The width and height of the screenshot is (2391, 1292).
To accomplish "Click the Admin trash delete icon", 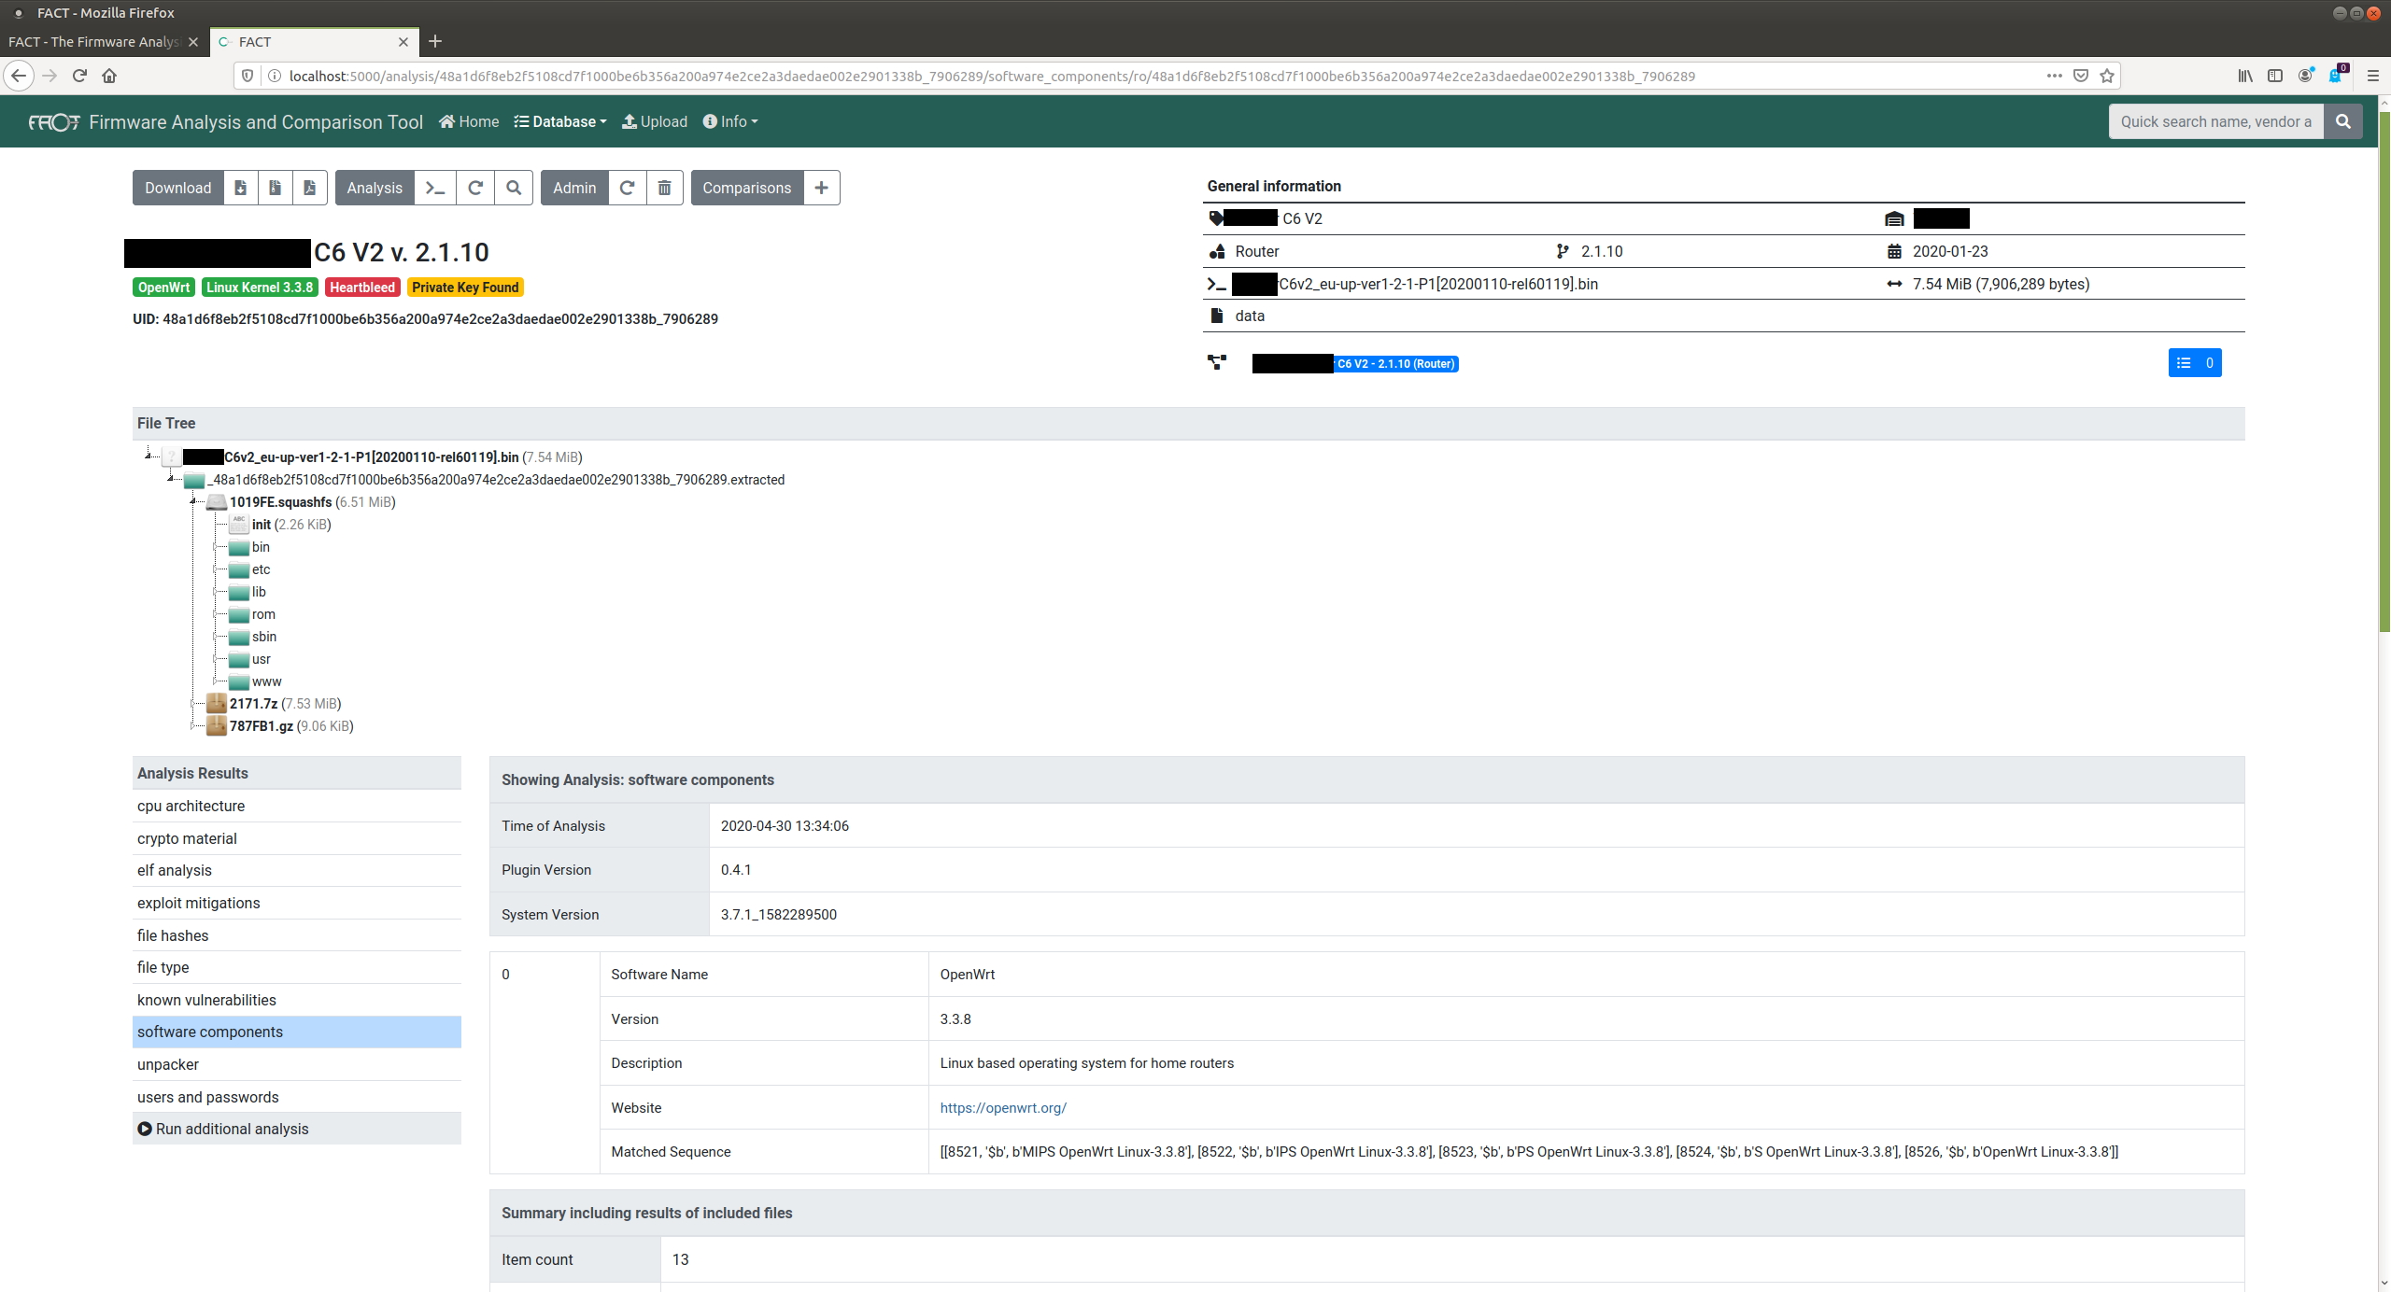I will pos(664,188).
